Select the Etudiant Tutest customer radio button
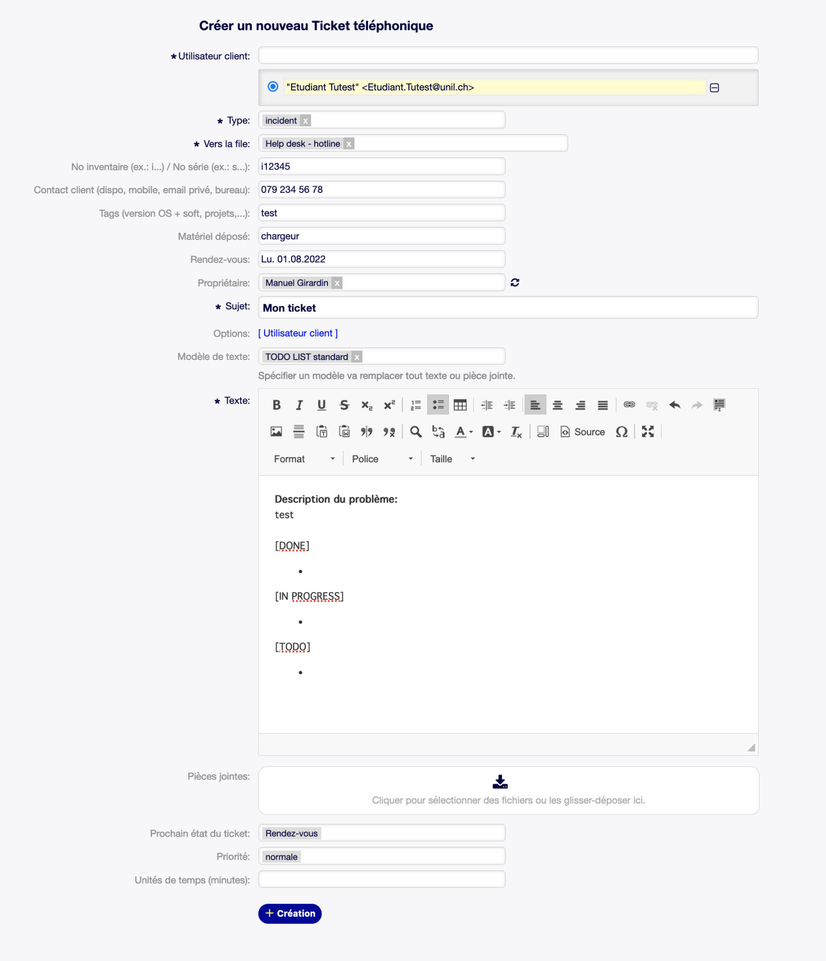 click(x=273, y=87)
